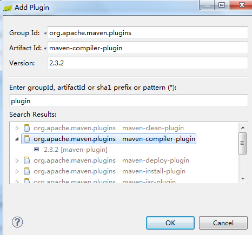Screen dimensions: 252x235
Task: Expand the maven-deploy-plugin result
Action: click(x=17, y=160)
